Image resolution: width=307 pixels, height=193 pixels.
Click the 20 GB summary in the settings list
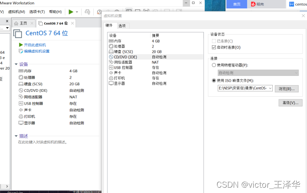point(157,51)
